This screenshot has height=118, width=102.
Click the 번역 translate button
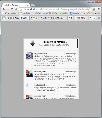pyautogui.click(x=70, y=18)
